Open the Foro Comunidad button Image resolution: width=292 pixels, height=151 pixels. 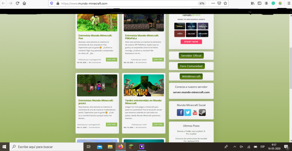coord(191,66)
